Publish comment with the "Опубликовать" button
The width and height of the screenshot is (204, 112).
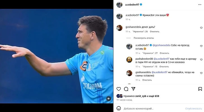coord(194,108)
